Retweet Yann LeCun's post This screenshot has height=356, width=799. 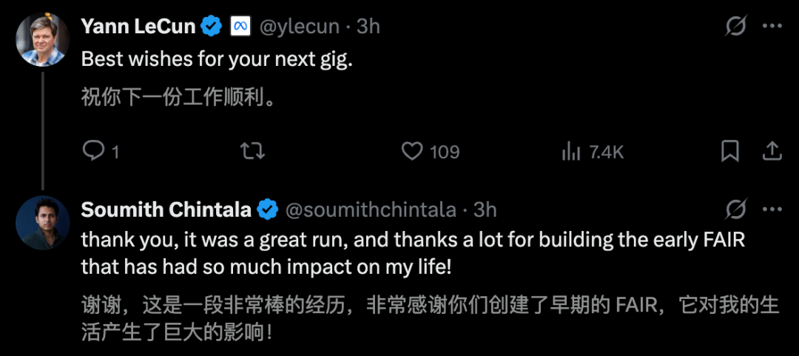253,151
